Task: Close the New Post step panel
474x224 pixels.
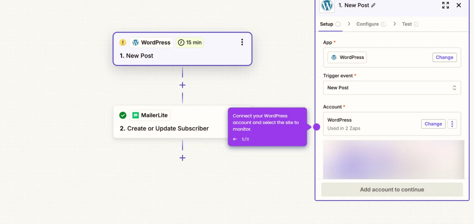Action: click(x=459, y=5)
